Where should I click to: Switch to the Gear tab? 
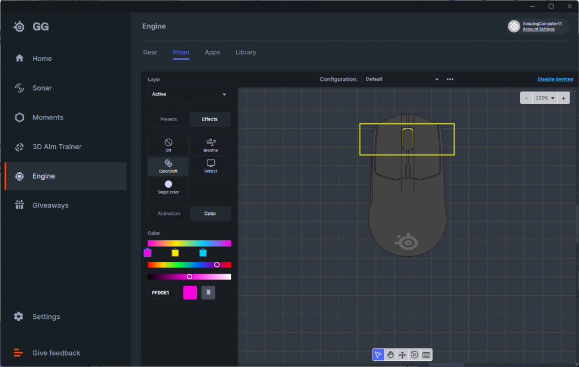(x=150, y=53)
